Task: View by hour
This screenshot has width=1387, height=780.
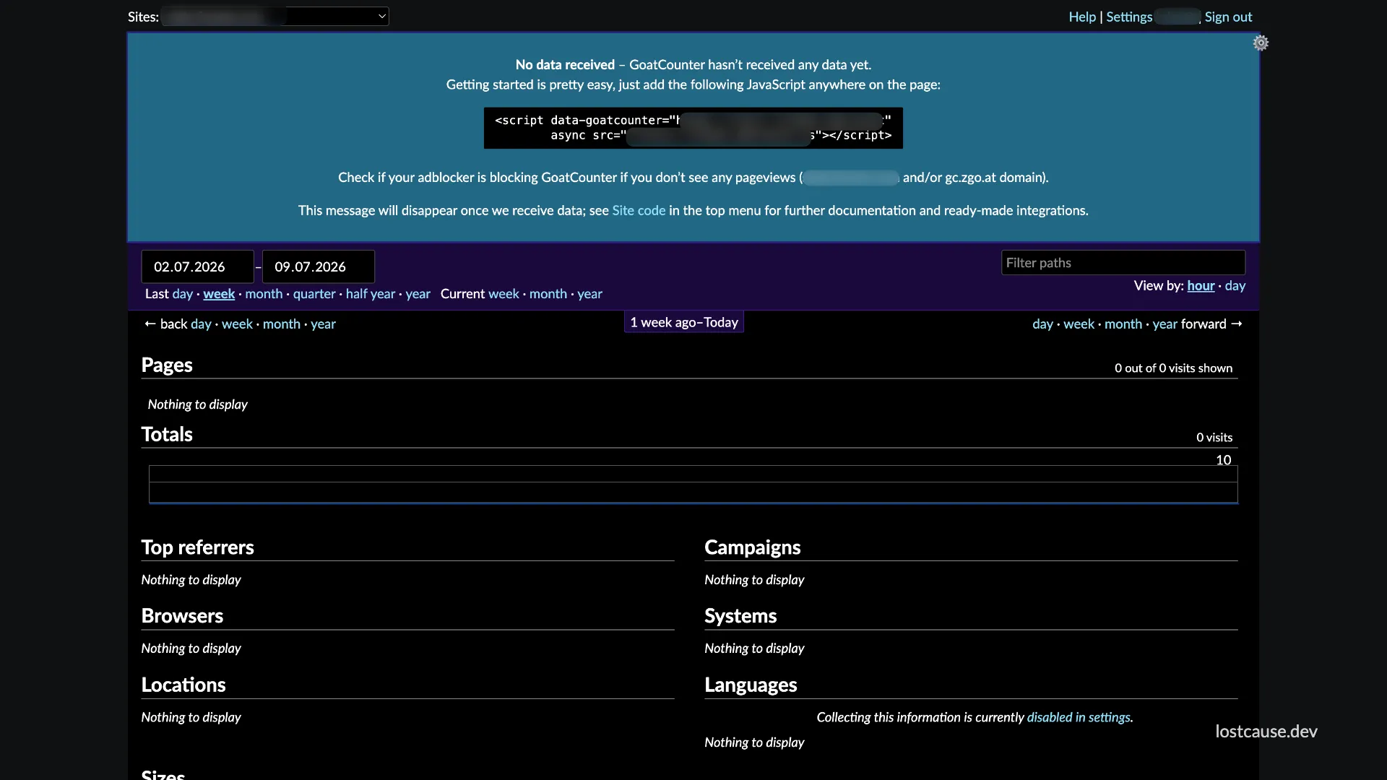Action: pyautogui.click(x=1201, y=286)
